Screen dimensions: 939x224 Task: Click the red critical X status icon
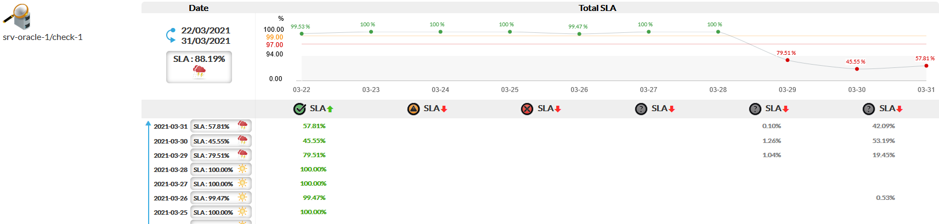coord(527,109)
